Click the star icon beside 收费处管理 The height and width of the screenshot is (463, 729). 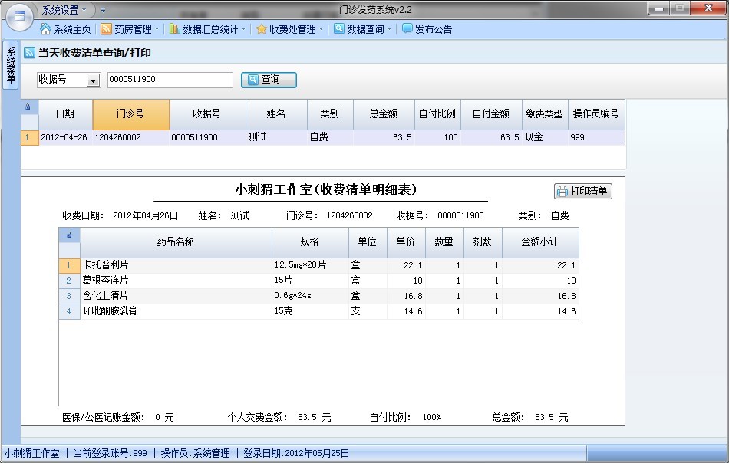coord(261,29)
